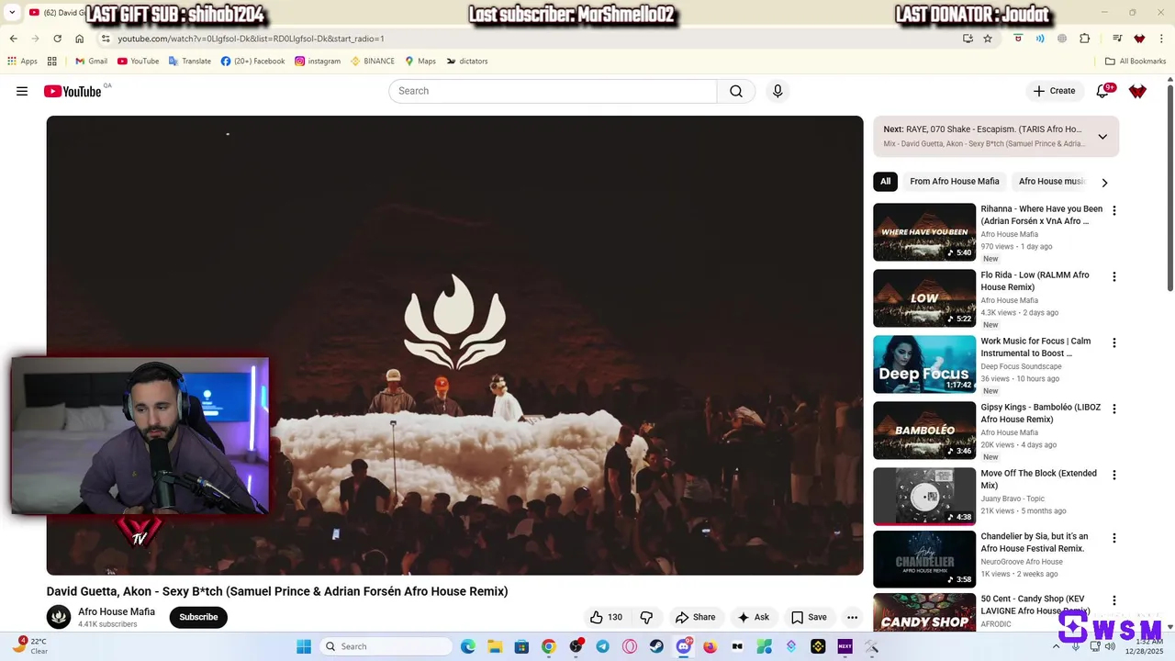The image size is (1175, 661).
Task: Open the Gmail bookmark
Action: (x=91, y=62)
